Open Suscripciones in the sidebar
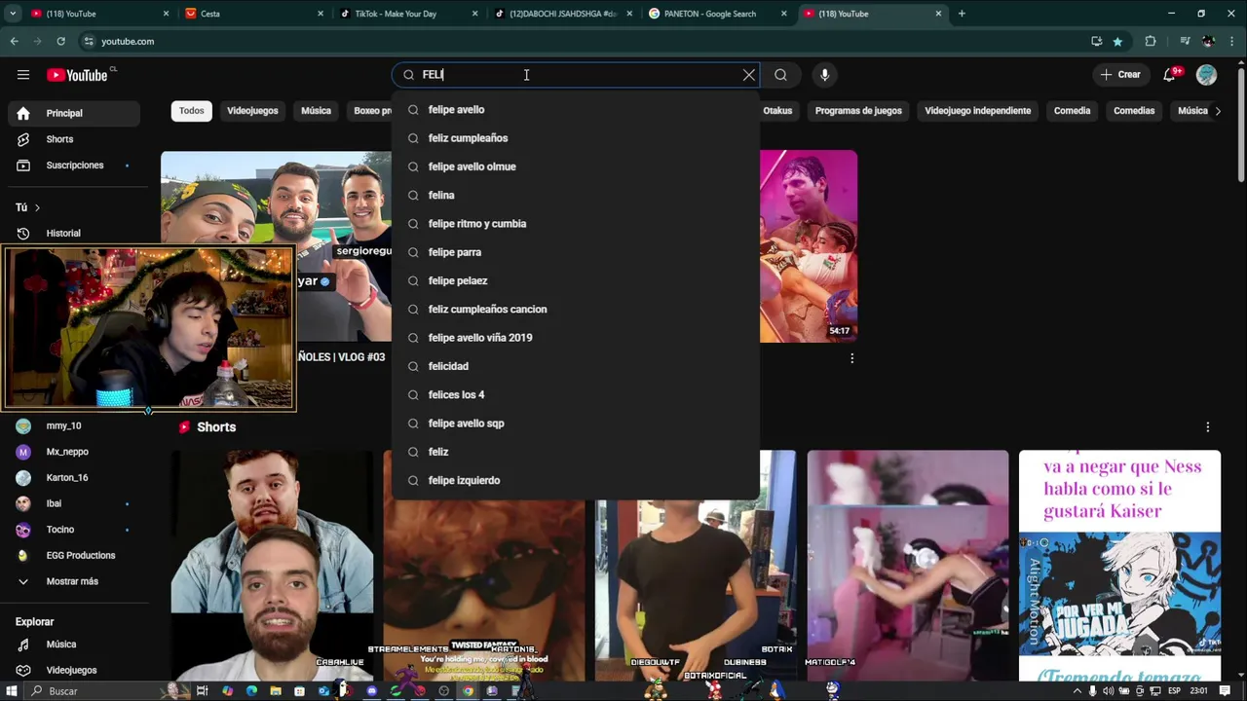The image size is (1247, 701). pyautogui.click(x=74, y=166)
